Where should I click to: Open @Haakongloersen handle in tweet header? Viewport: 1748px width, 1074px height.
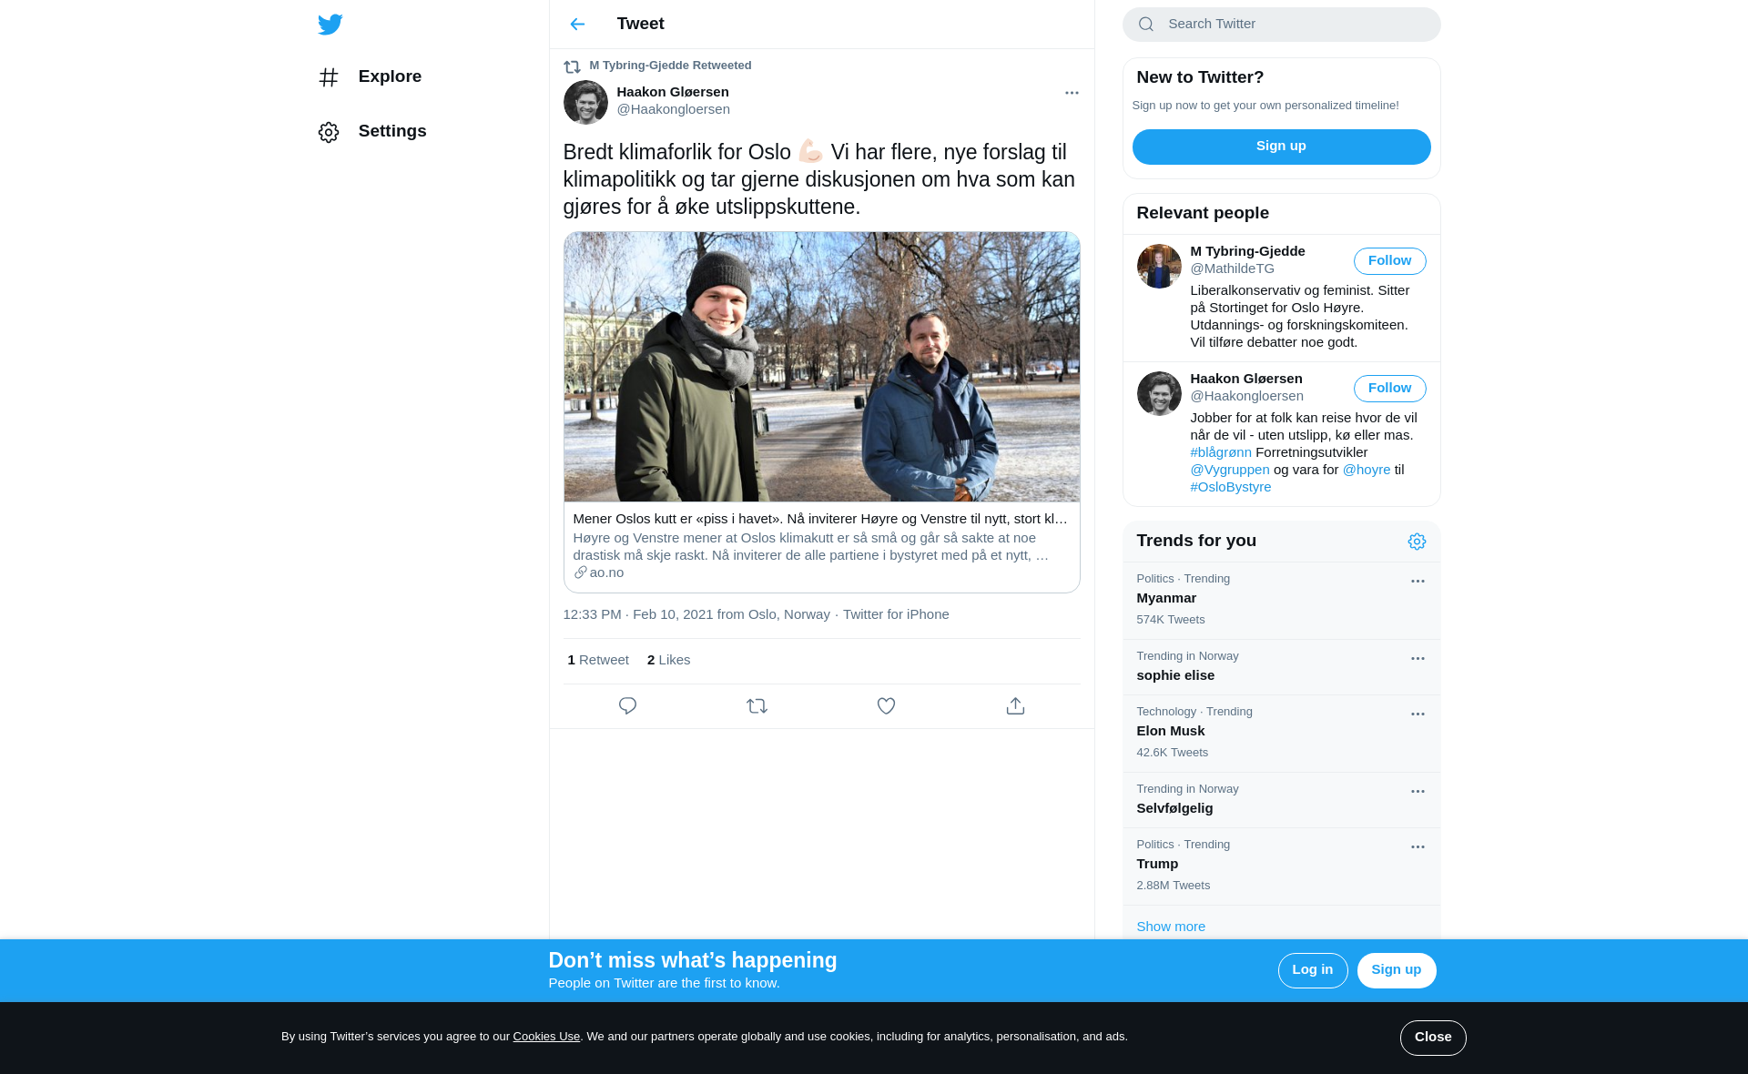(673, 109)
